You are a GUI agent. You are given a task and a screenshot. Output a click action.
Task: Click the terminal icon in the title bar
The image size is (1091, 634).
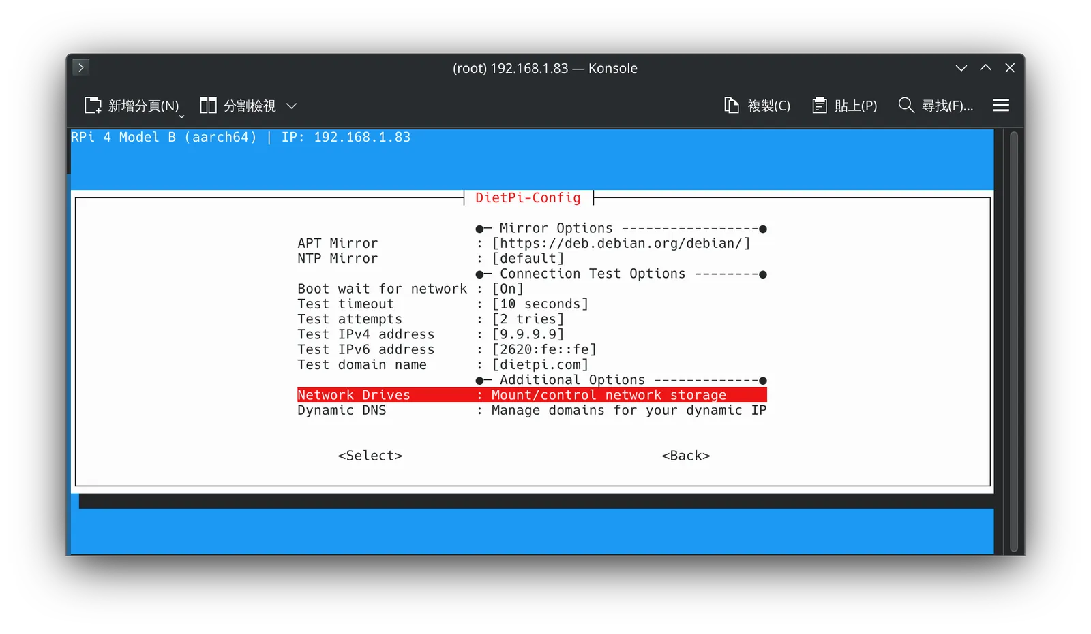[80, 67]
